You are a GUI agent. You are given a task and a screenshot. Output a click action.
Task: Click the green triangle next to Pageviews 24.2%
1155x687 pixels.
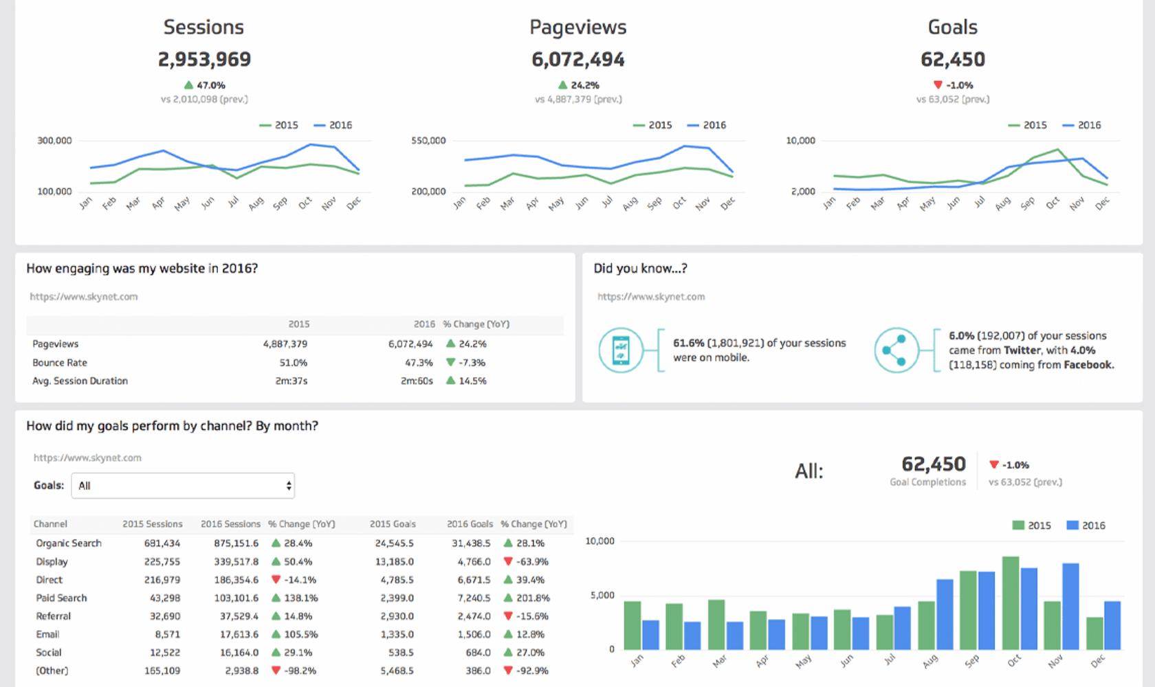pos(562,85)
